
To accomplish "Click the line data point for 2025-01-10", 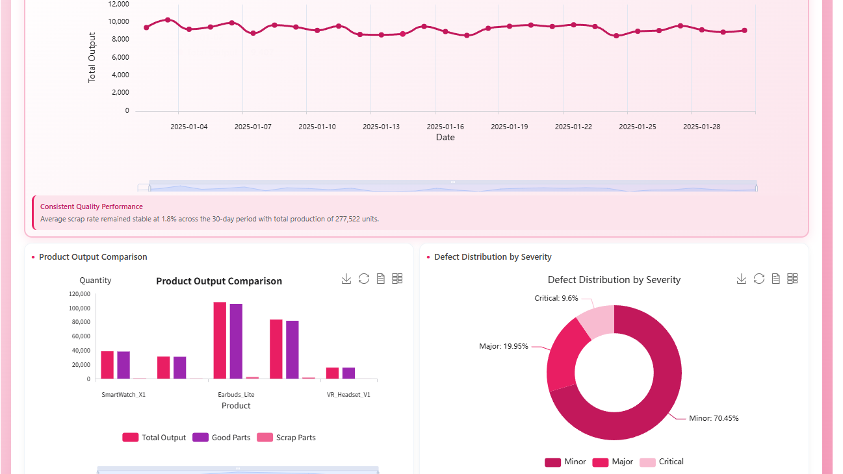I will pos(317,31).
